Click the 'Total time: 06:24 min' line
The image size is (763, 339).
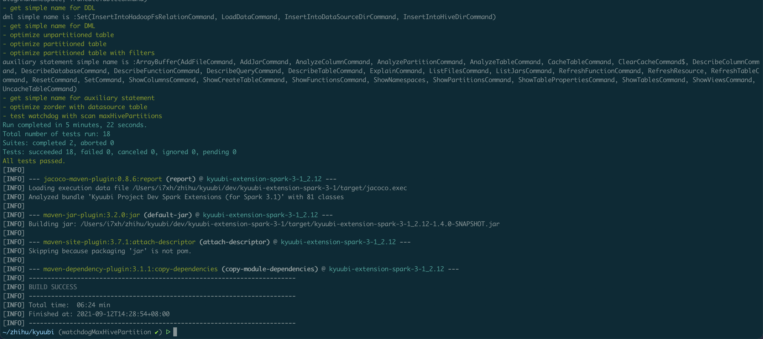[x=69, y=305]
